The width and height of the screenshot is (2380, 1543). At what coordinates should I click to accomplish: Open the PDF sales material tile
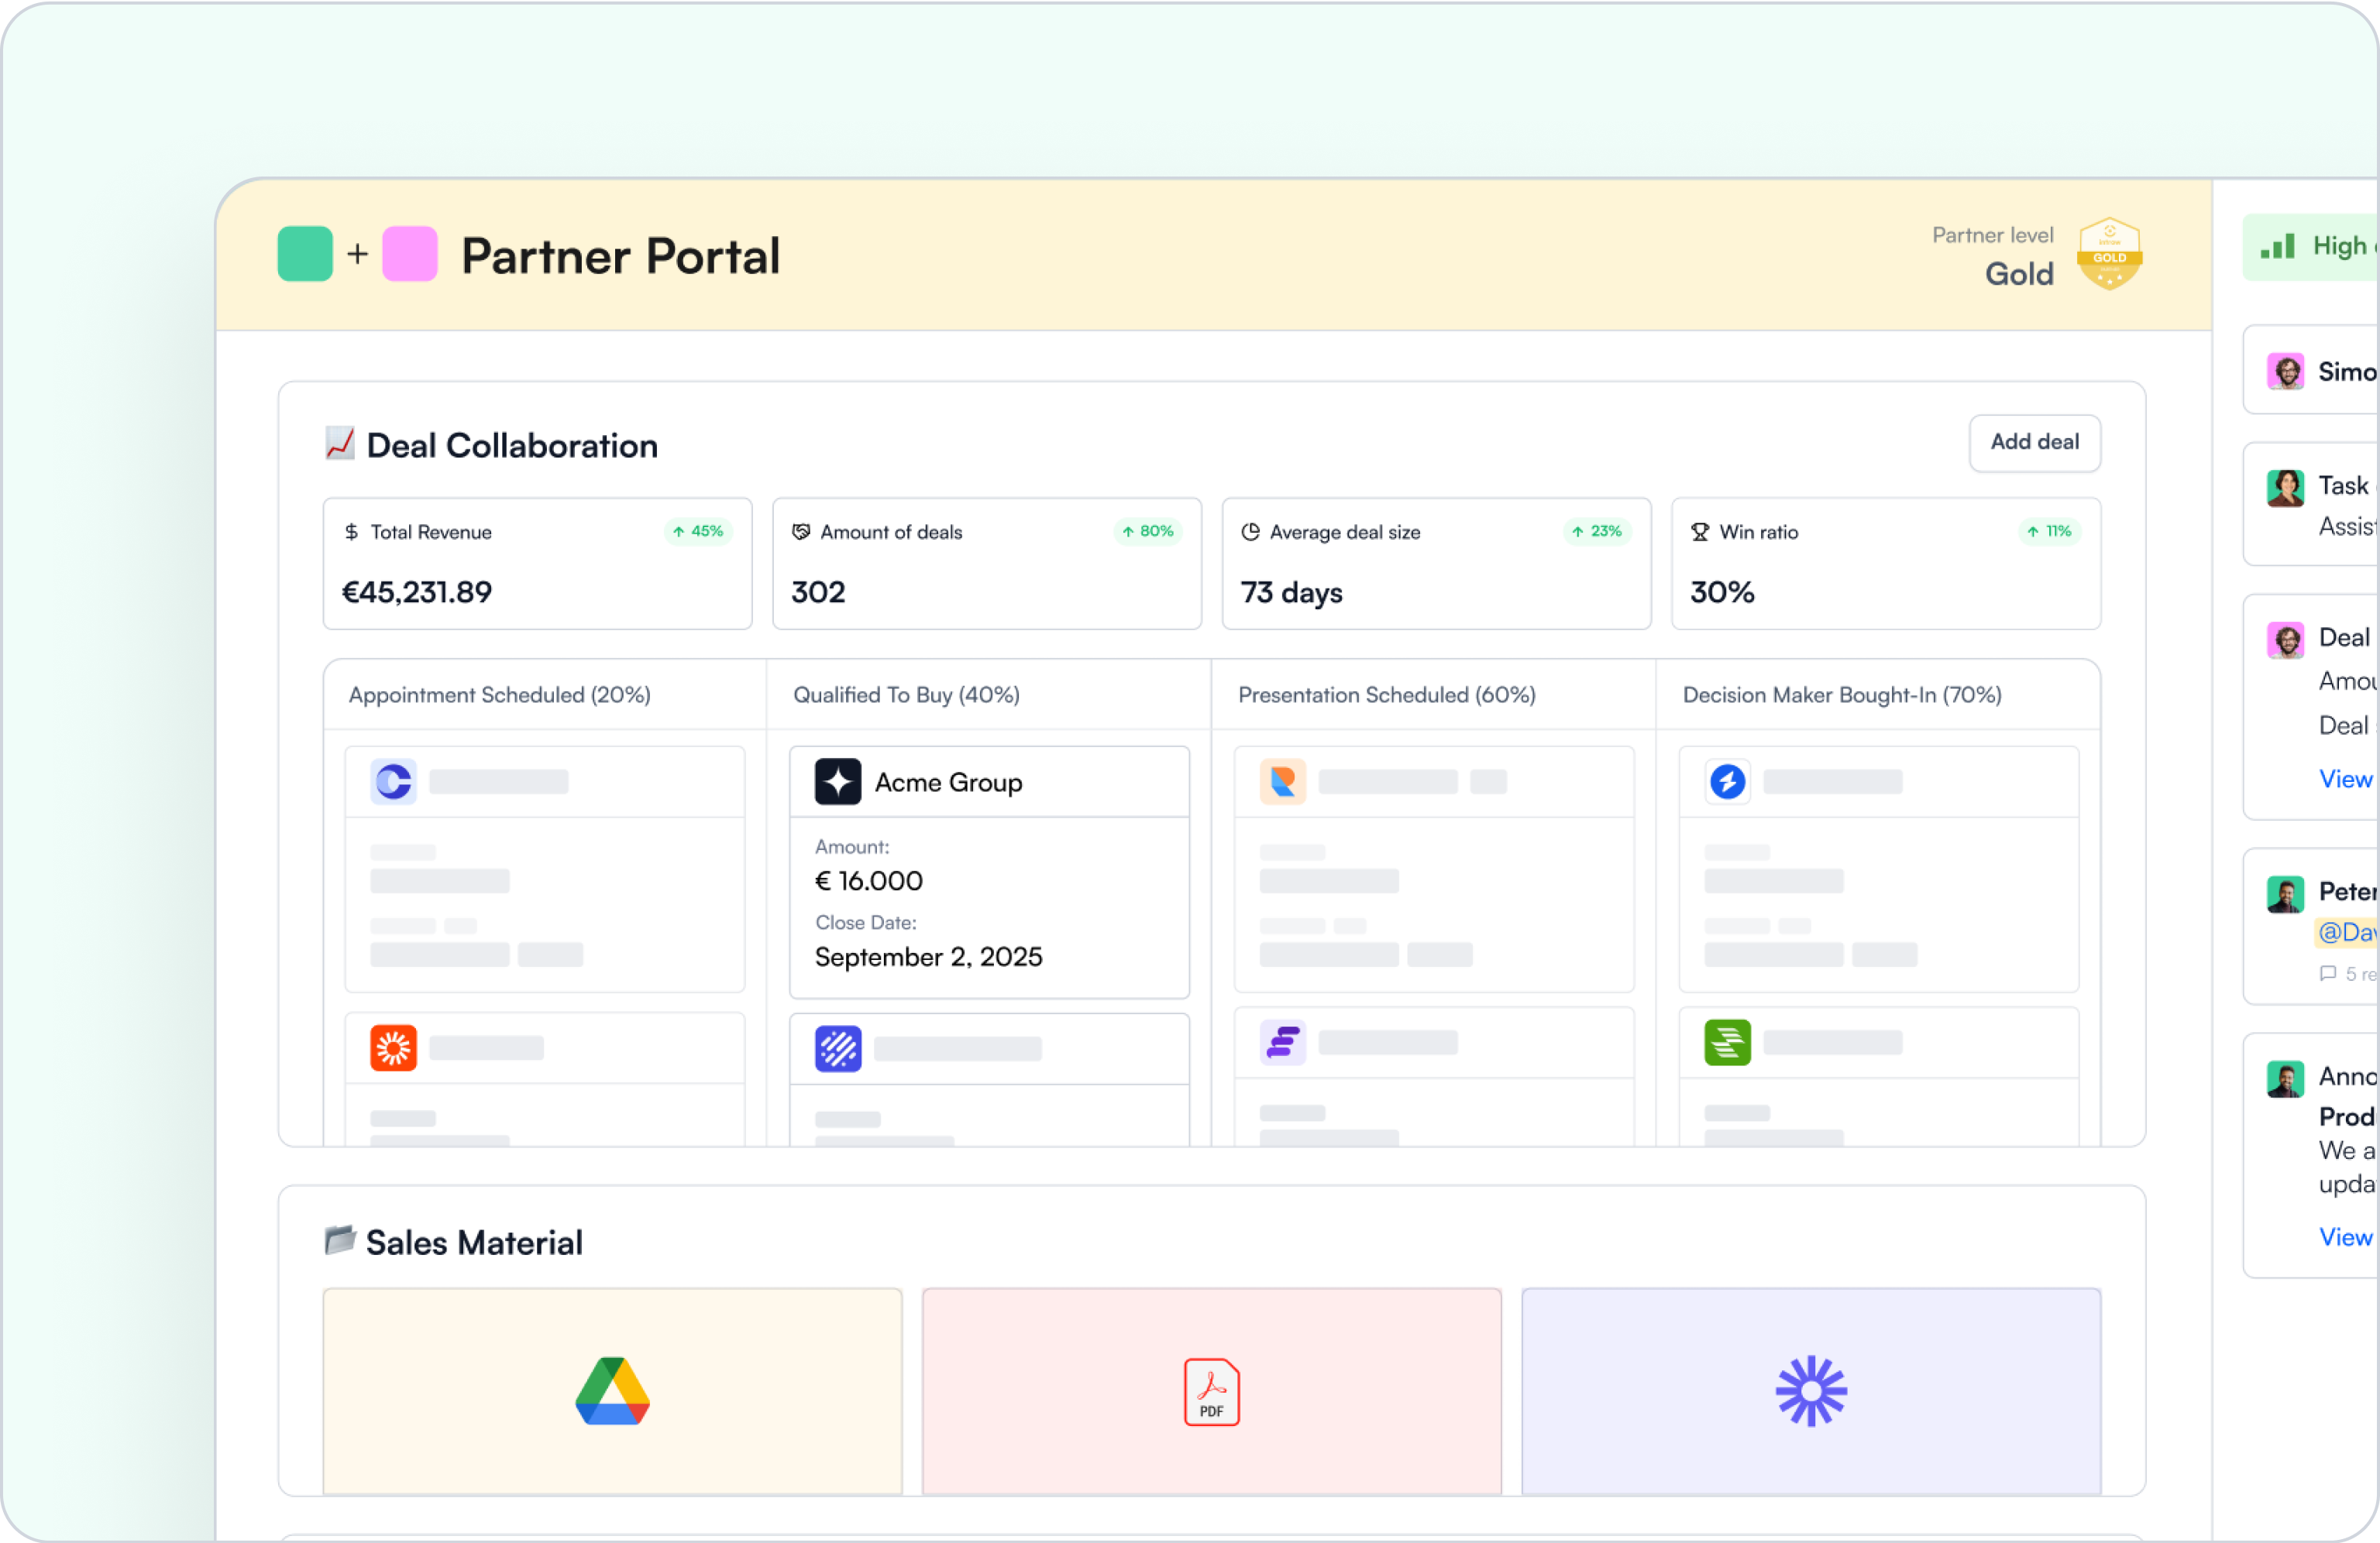[x=1211, y=1391]
